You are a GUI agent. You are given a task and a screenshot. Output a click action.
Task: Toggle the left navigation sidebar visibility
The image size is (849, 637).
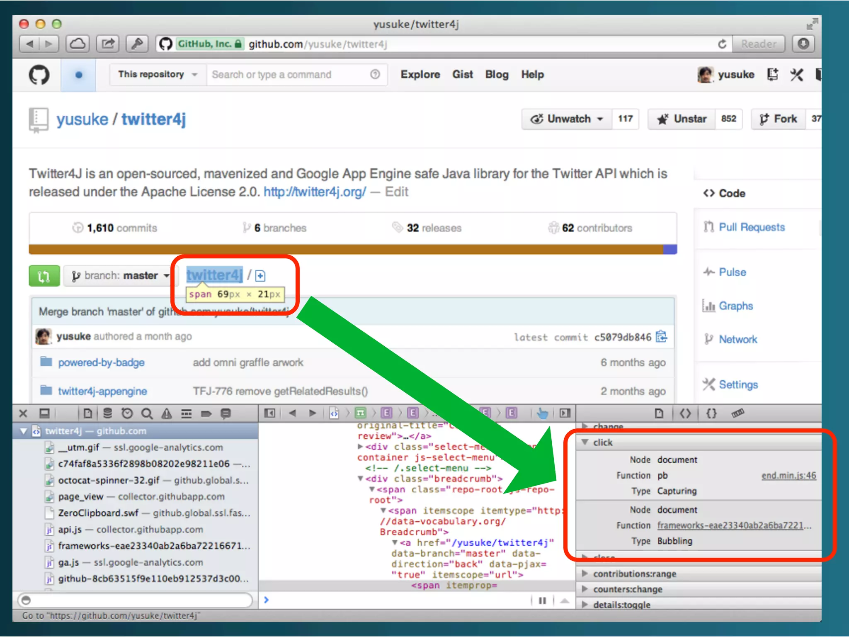tap(269, 413)
